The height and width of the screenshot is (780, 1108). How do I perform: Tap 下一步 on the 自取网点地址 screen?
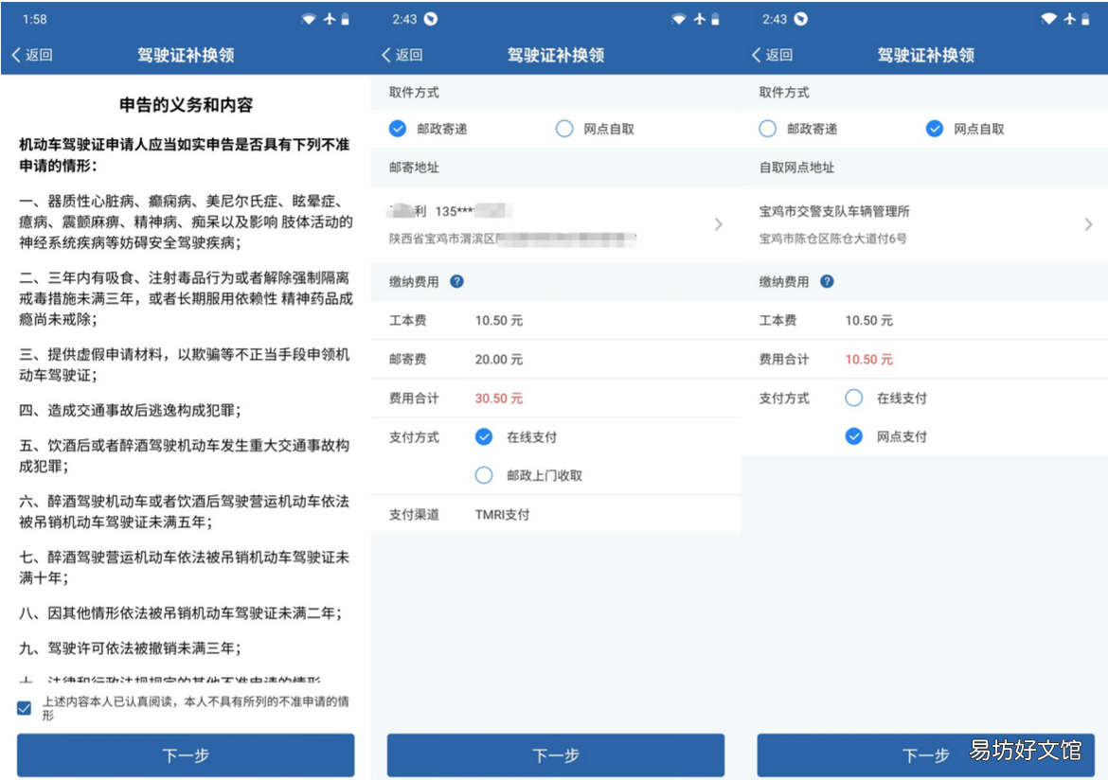click(925, 755)
